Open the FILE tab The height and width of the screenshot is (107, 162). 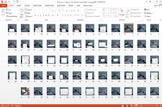point(4,6)
